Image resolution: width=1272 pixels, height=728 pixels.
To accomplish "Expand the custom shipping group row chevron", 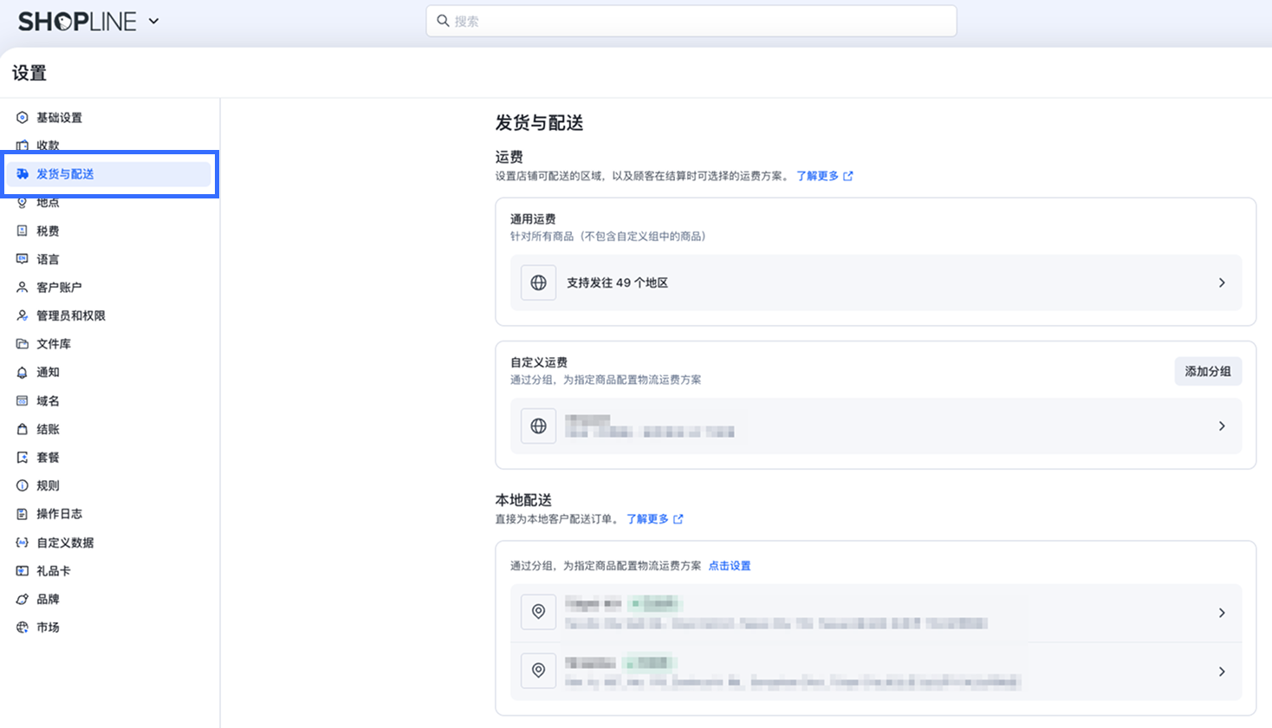I will click(x=1222, y=426).
